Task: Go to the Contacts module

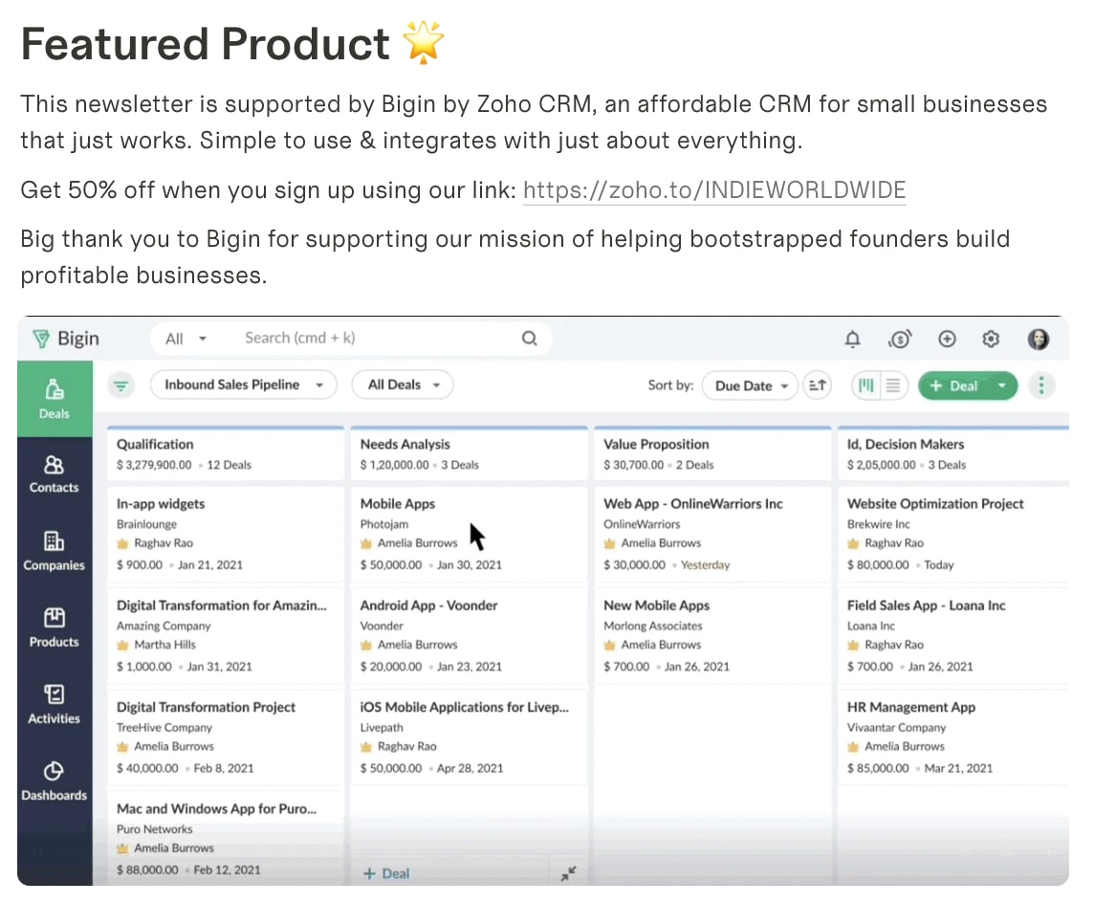Action: pyautogui.click(x=55, y=474)
